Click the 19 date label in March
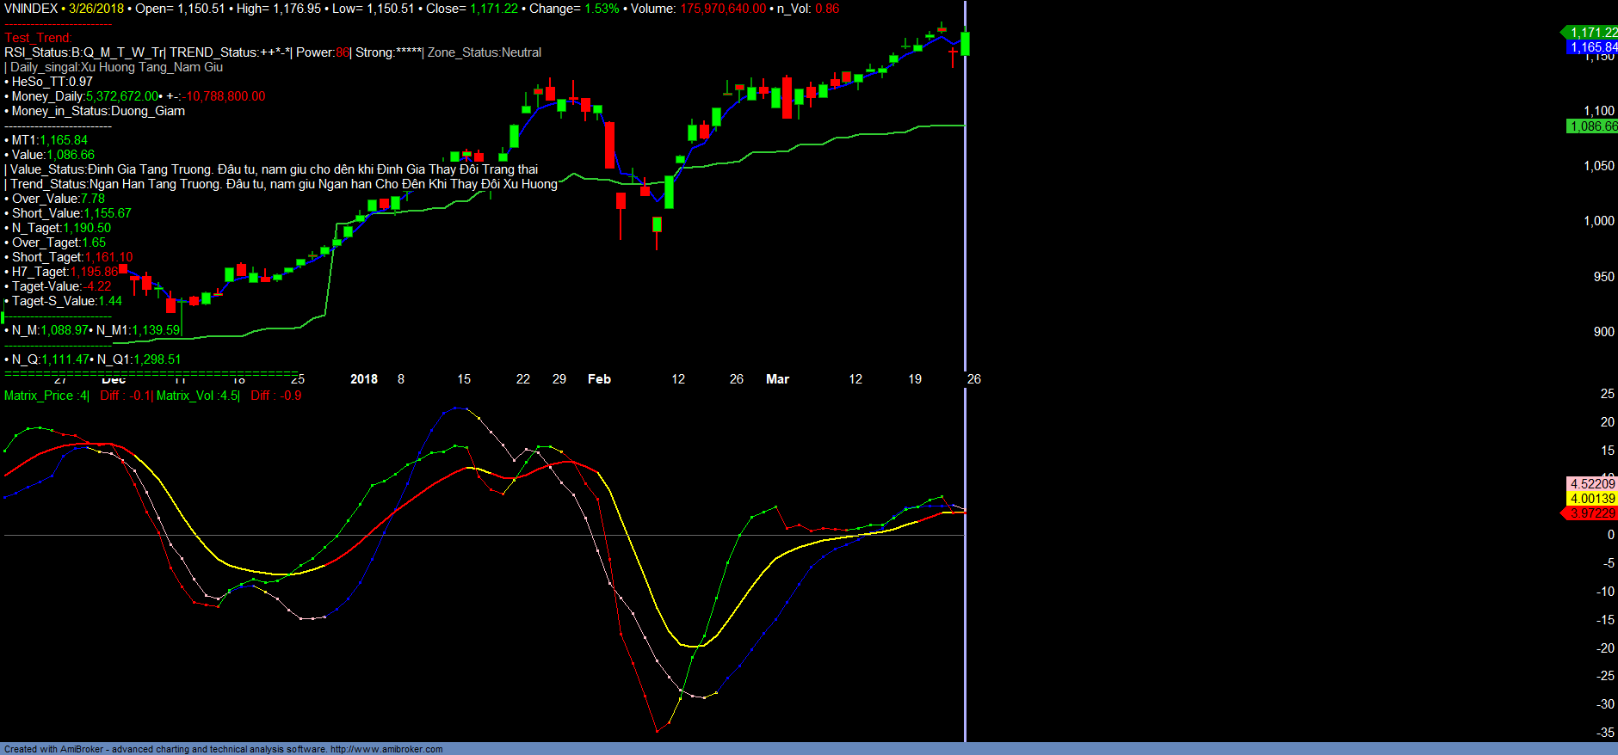This screenshot has height=755, width=1618. pos(915,379)
